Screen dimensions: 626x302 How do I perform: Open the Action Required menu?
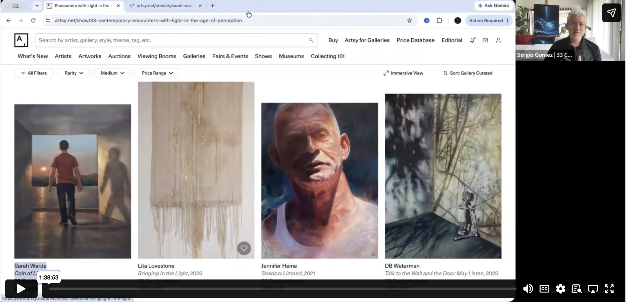pyautogui.click(x=489, y=20)
